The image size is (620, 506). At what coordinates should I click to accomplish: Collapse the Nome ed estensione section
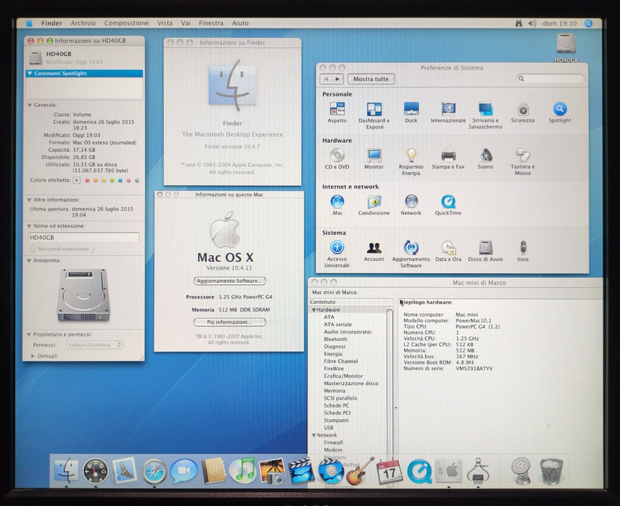tap(29, 226)
